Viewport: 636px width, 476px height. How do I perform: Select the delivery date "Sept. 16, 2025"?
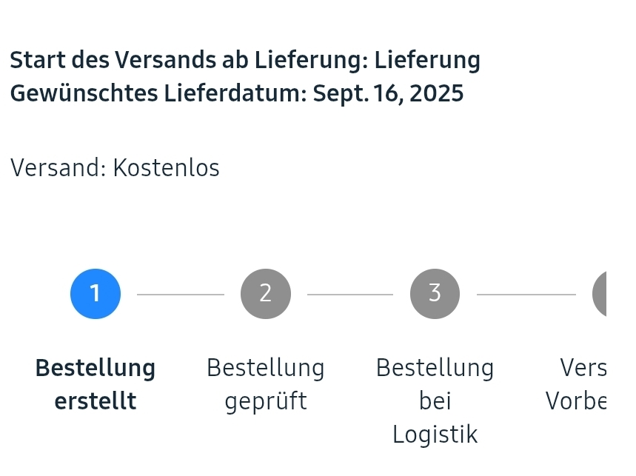point(388,94)
